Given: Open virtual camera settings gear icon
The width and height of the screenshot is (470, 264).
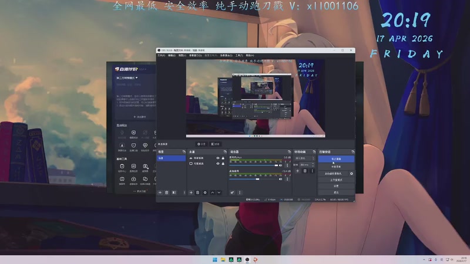Looking at the screenshot, I should coord(351,174).
